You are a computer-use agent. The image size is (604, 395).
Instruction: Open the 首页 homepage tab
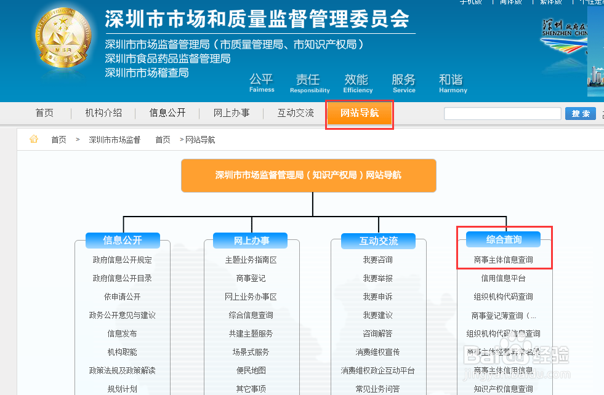tap(44, 113)
